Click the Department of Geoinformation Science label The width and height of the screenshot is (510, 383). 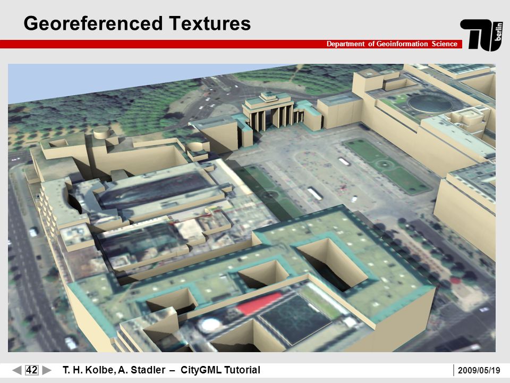click(x=392, y=44)
